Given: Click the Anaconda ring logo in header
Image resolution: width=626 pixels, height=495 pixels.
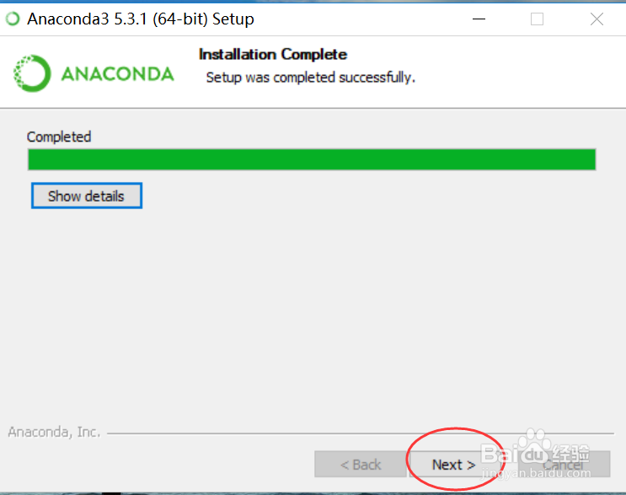Looking at the screenshot, I should tap(32, 73).
